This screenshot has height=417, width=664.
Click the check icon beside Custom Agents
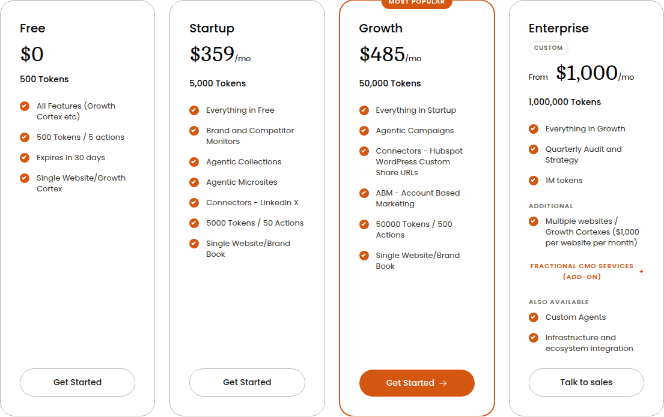tap(534, 317)
